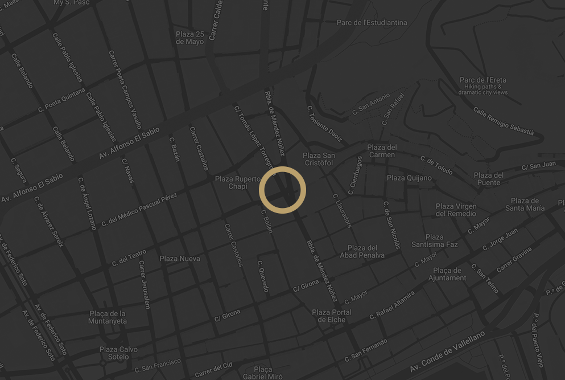
Task: Click the gold ring location marker
Action: click(x=282, y=190)
